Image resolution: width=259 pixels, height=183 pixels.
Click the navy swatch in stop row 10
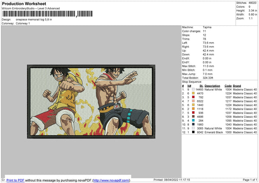193,124
